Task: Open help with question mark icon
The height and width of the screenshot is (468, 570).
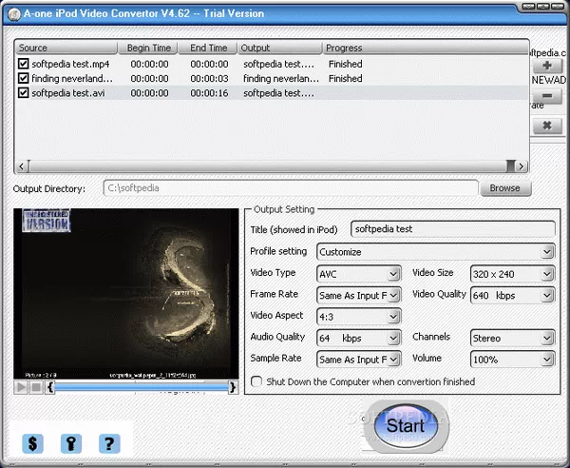Action: pyautogui.click(x=109, y=443)
